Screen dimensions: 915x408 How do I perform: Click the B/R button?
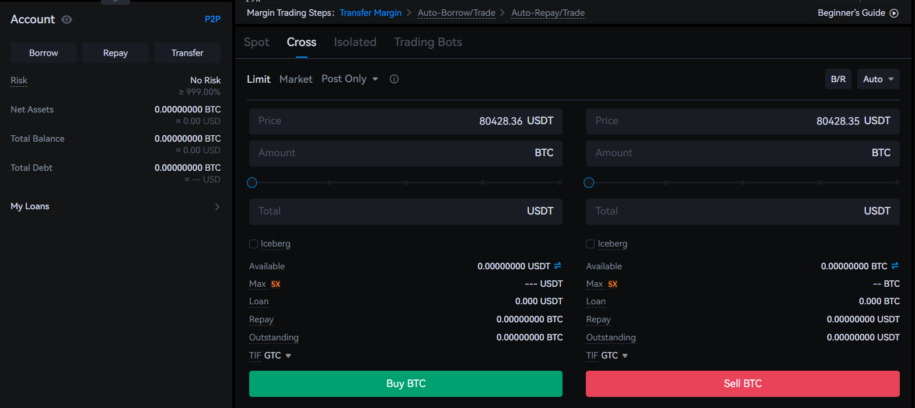pos(838,79)
